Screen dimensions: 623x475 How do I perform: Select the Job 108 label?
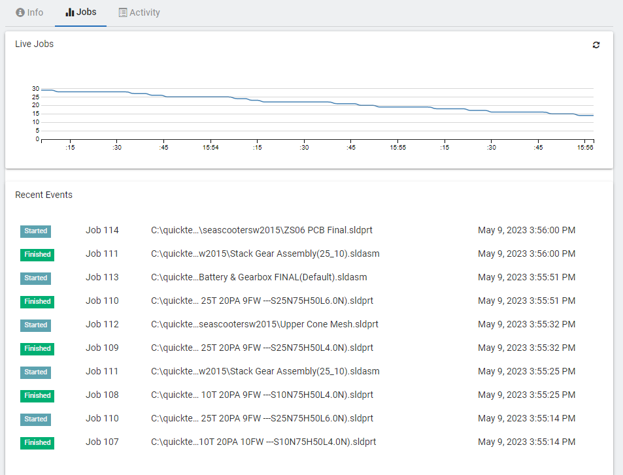[x=102, y=395]
